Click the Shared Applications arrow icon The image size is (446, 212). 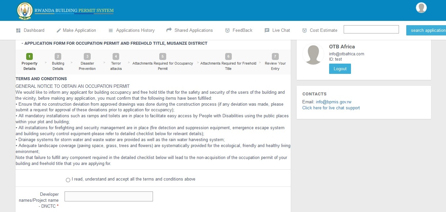(x=169, y=30)
